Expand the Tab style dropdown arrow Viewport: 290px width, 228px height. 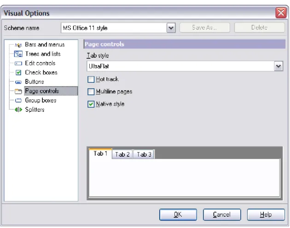point(278,66)
